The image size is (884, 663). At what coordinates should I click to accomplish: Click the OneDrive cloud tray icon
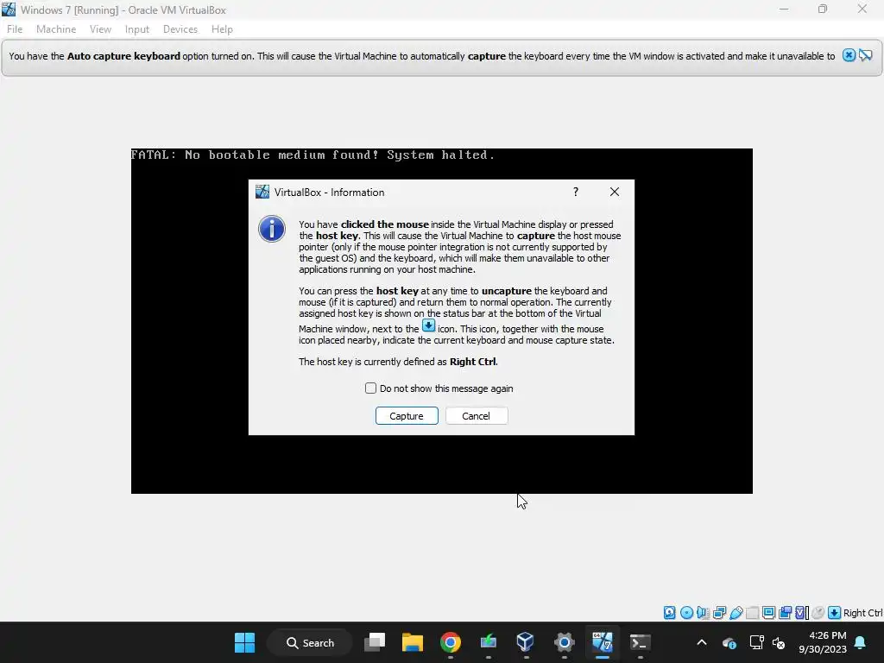coord(729,642)
